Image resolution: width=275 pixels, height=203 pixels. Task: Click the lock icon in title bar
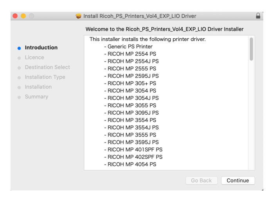pos(258,16)
